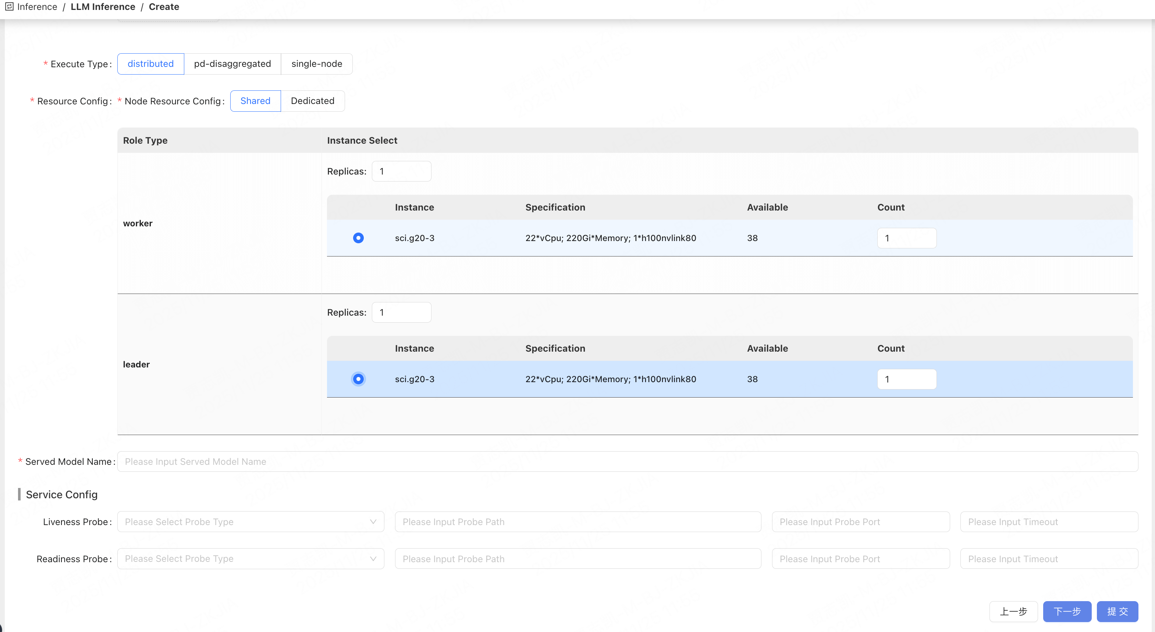Click Service Config section heading
The width and height of the screenshot is (1155, 632).
61,495
